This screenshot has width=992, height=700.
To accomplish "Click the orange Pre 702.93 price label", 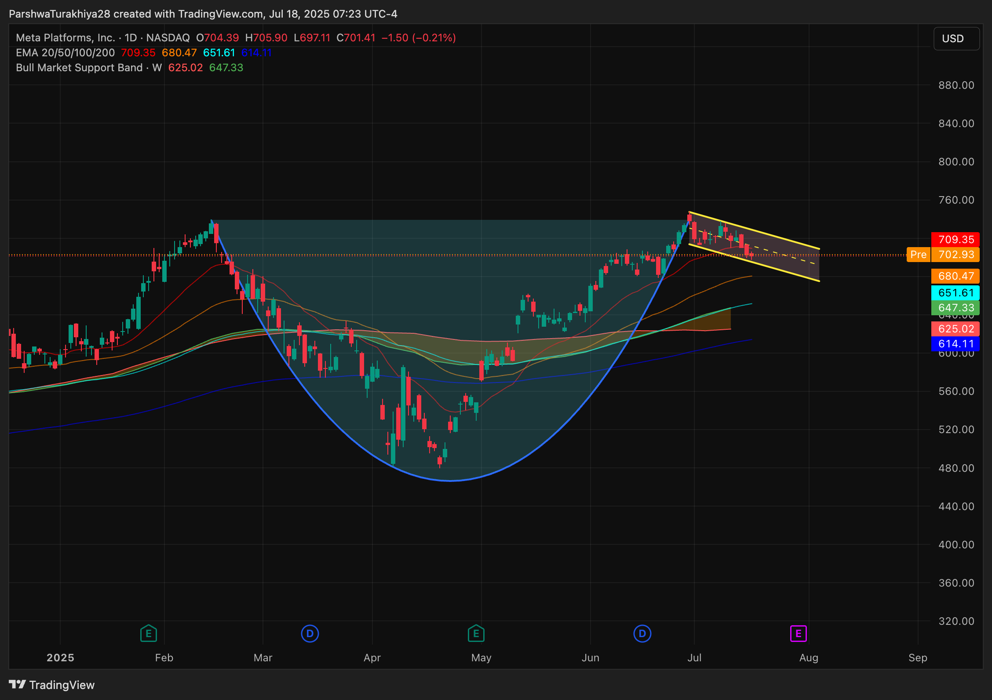I will [943, 255].
